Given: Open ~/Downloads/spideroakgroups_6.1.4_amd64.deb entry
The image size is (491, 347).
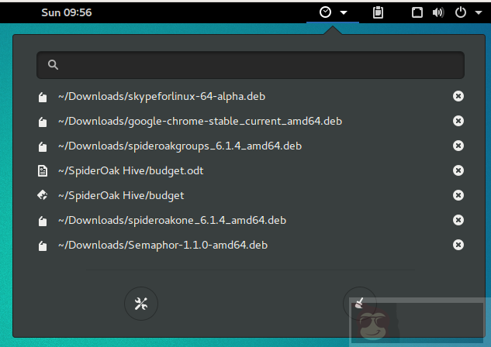Looking at the screenshot, I should coord(180,146).
